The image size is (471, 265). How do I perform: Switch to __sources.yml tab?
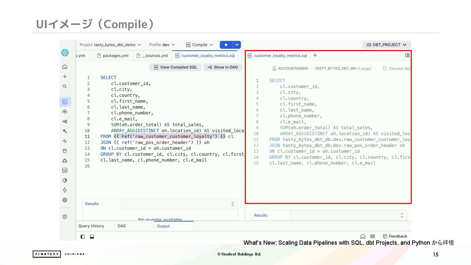click(x=152, y=56)
